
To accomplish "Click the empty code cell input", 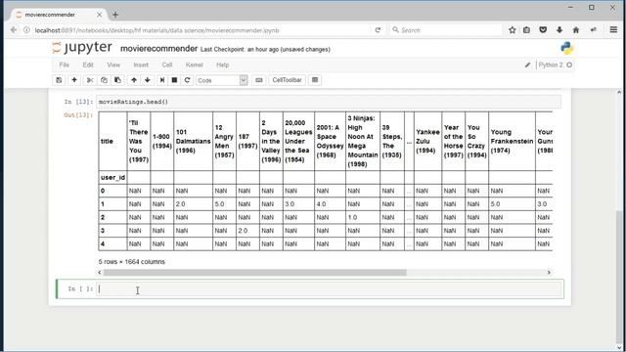I will pyautogui.click(x=330, y=289).
